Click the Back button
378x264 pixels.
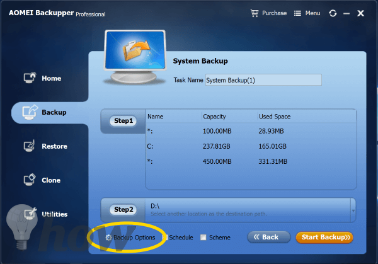point(269,238)
